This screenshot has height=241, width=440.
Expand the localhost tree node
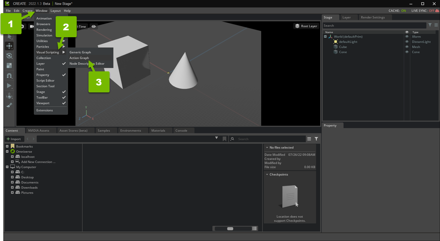[x=12, y=157]
